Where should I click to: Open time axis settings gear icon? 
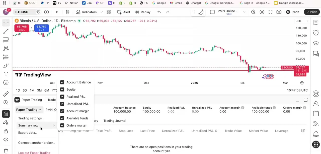(302, 83)
